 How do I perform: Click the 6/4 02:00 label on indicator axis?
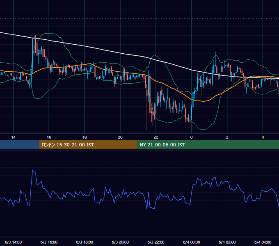(227, 242)
